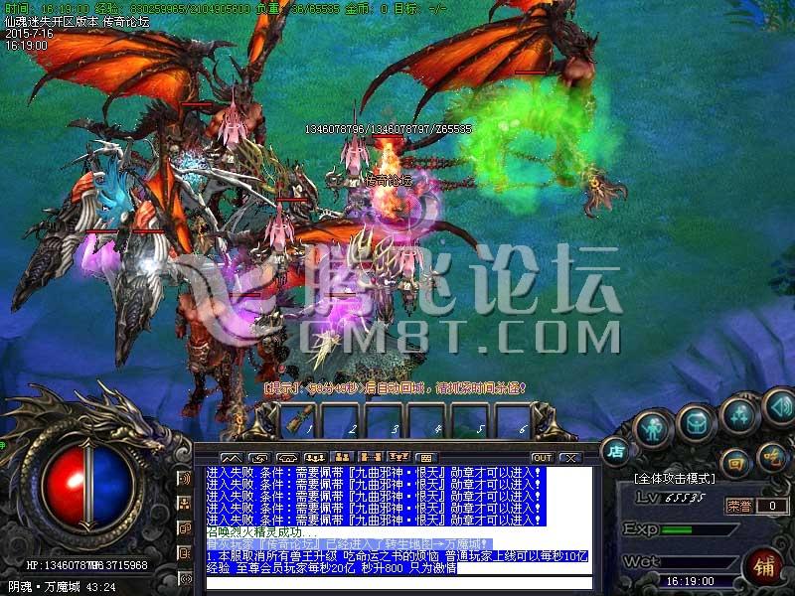Toggle the document-list chat side icon
This screenshot has height=596, width=795.
coord(185,552)
